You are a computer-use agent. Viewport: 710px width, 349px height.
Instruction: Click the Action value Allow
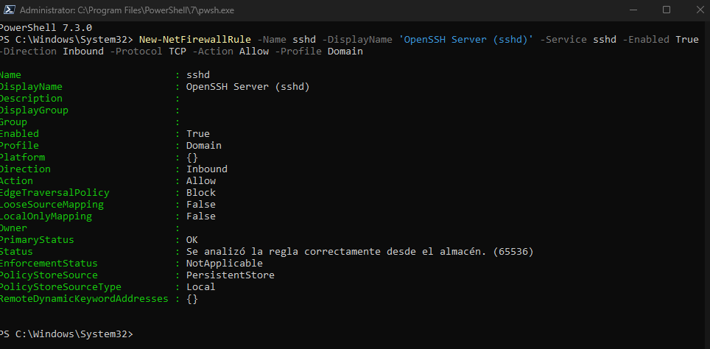point(201,180)
